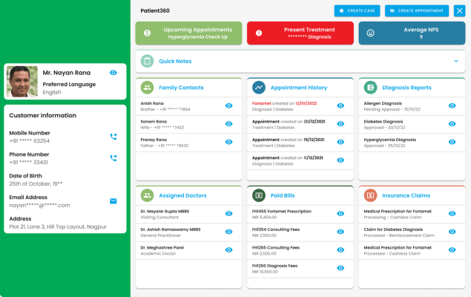
Task: View Anish Rana contact details
Action: [x=229, y=105]
